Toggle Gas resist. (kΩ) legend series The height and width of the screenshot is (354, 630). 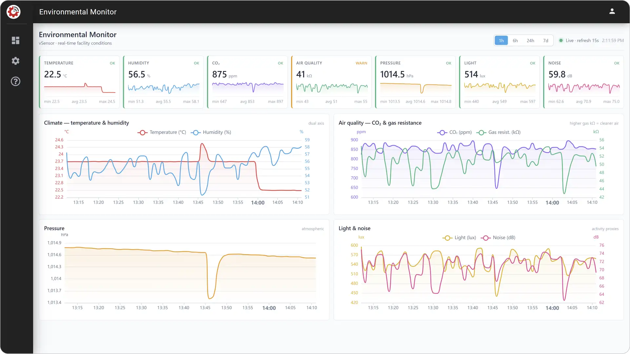[498, 132]
